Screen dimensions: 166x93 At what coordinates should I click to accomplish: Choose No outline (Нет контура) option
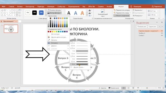click(58, 34)
